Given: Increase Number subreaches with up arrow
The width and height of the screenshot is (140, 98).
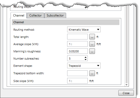Looking at the screenshot, I should click(85, 57).
